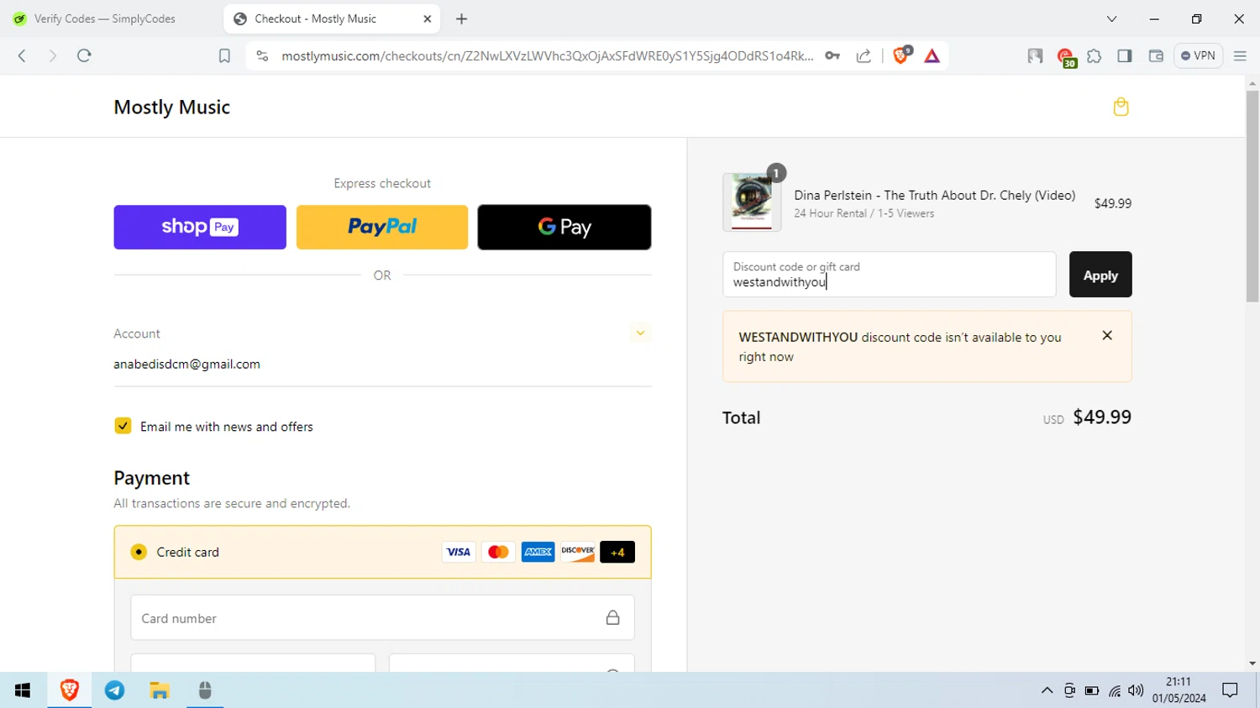
Task: Go forward using the browser forward arrow
Action: coord(52,55)
